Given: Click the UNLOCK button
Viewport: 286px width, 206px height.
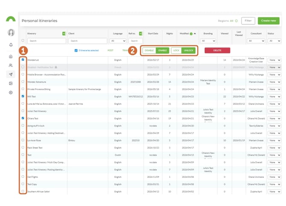Looking at the screenshot, I should [188, 50].
